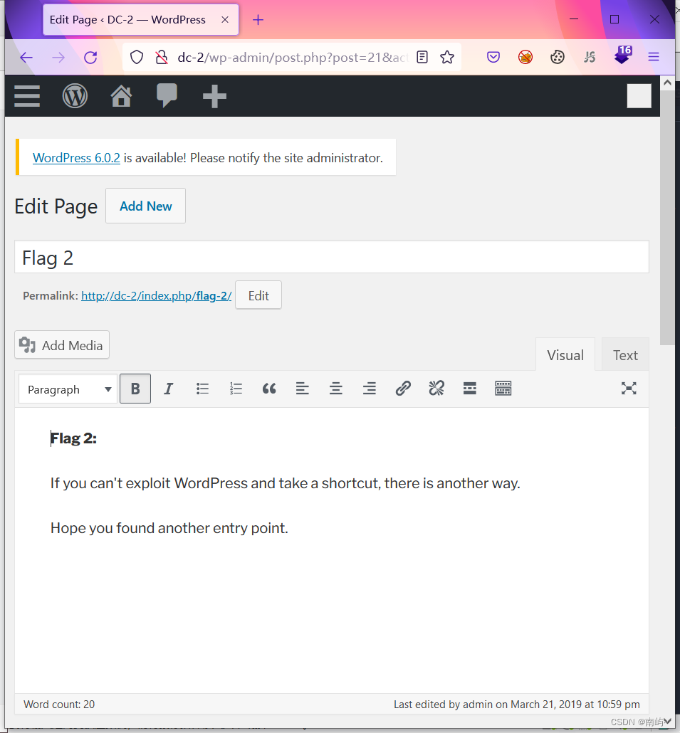Screen dimensions: 680x733
Task: Open the Firefox application menu
Action: click(x=654, y=57)
